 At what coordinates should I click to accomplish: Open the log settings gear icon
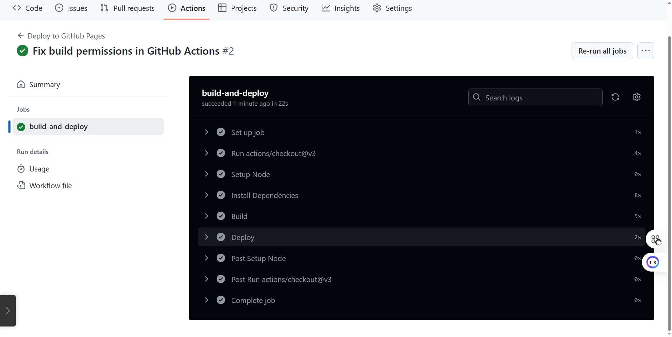tap(637, 97)
